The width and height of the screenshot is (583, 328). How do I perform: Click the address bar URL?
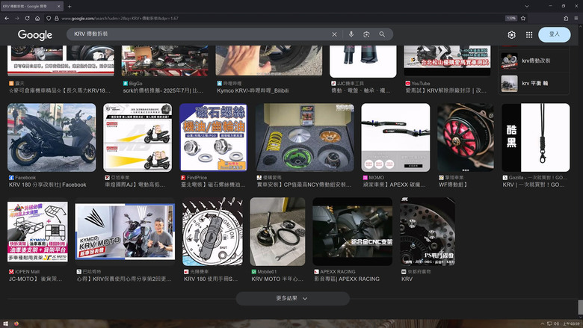120,18
